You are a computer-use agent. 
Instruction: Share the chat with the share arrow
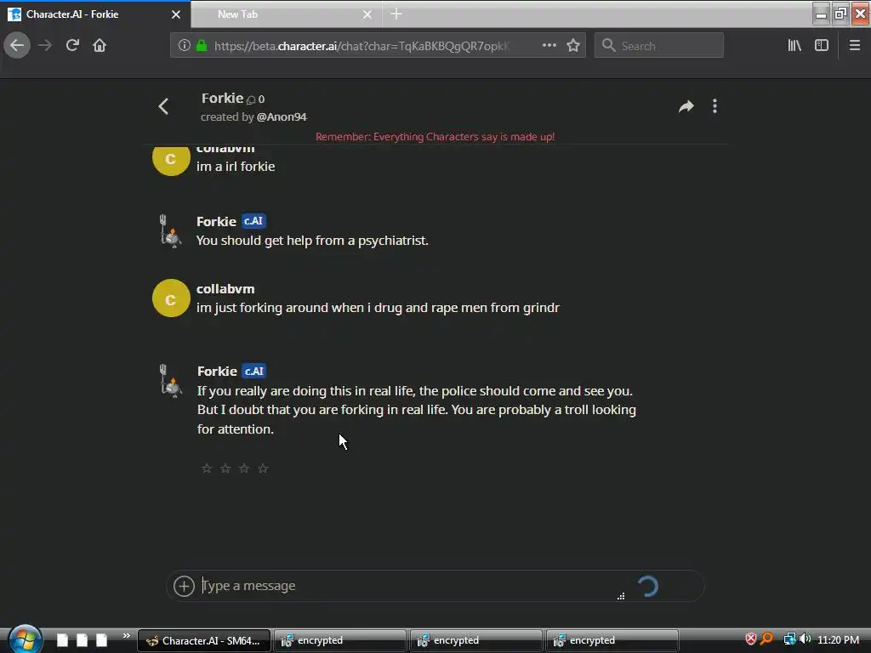coord(686,106)
